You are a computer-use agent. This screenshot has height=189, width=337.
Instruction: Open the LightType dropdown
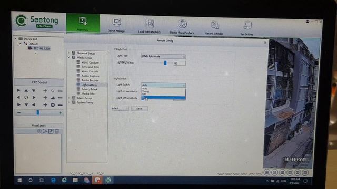coord(163,56)
